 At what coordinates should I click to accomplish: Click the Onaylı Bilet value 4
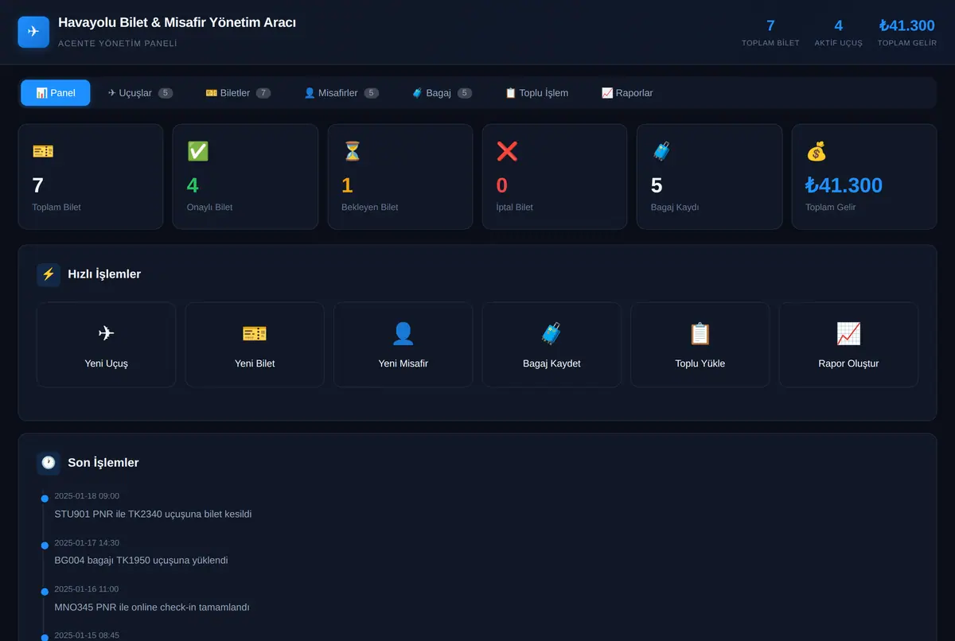(193, 185)
